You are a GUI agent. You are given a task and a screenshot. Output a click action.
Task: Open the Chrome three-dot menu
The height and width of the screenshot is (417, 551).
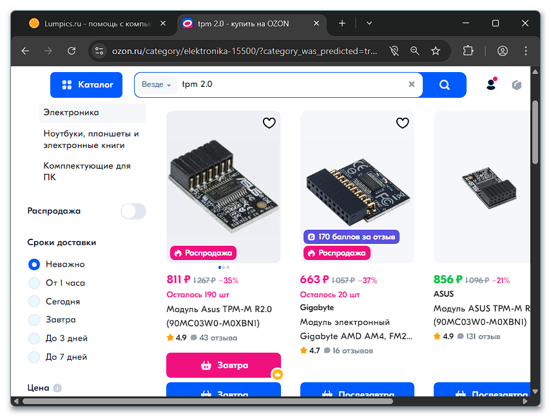(526, 51)
